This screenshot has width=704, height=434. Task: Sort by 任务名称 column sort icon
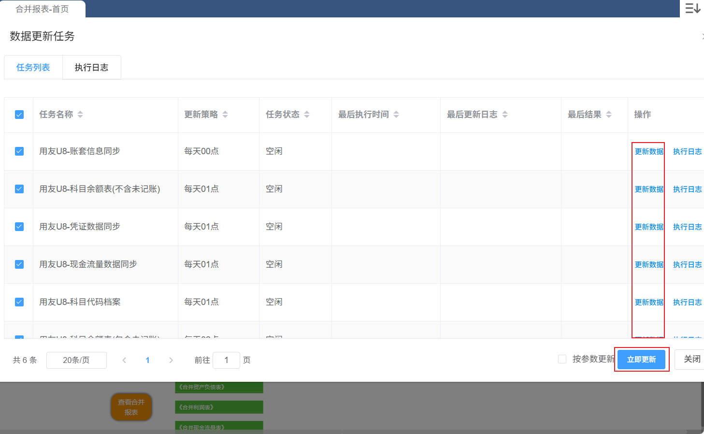point(80,115)
